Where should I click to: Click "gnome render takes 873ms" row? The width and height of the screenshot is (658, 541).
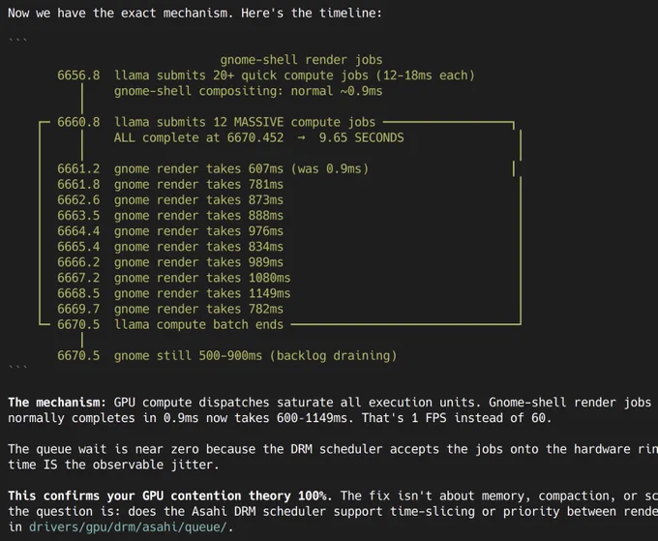[x=198, y=199]
